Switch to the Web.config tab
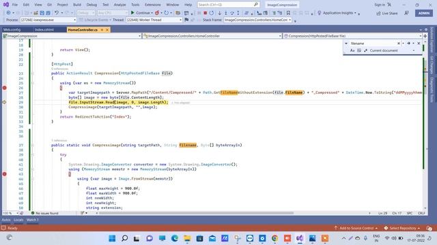The height and width of the screenshot is (245, 437). (12, 30)
